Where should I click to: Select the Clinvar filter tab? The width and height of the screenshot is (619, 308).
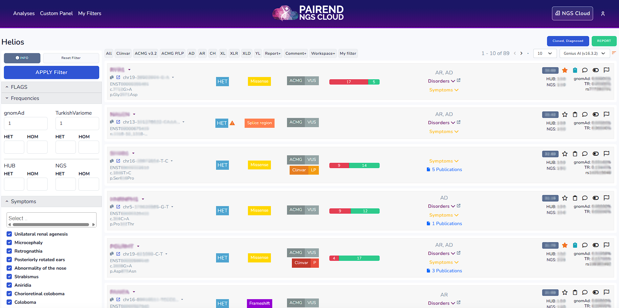click(123, 53)
